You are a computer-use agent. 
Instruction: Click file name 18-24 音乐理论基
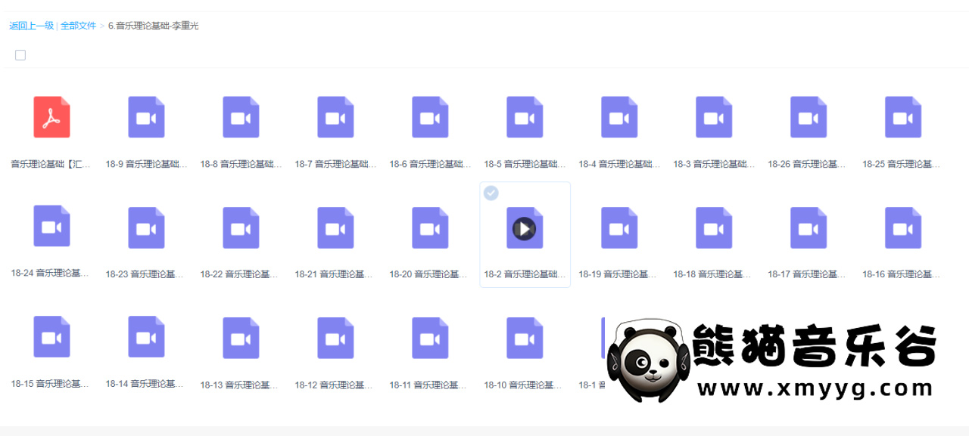point(51,273)
